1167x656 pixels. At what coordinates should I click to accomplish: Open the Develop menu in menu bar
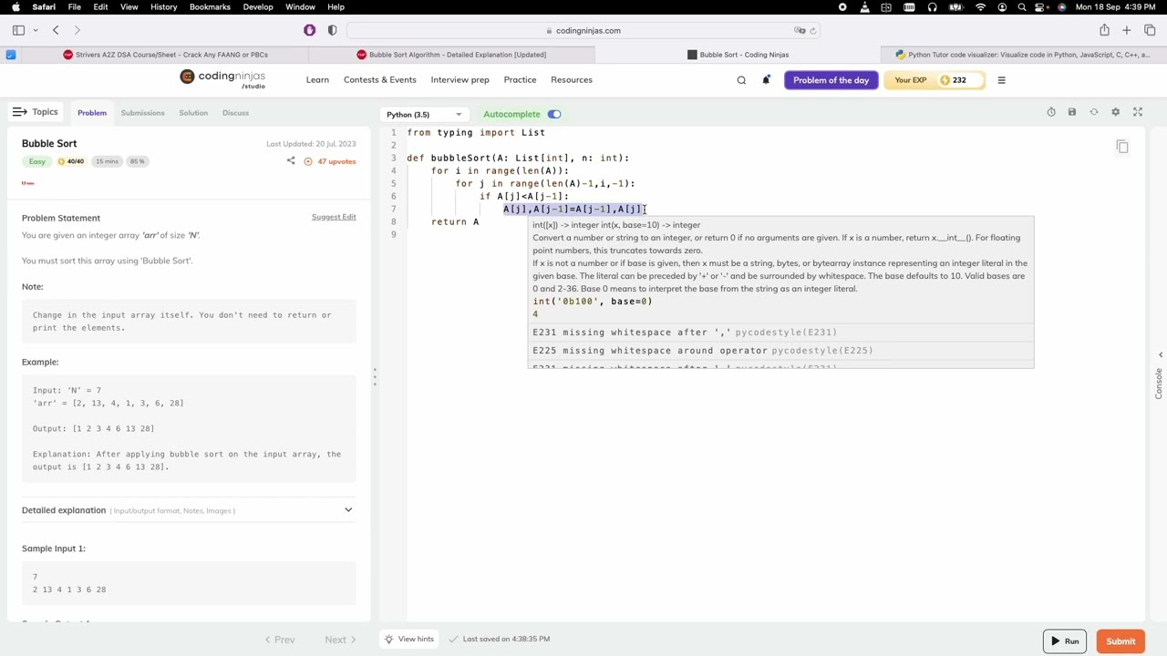pyautogui.click(x=258, y=7)
